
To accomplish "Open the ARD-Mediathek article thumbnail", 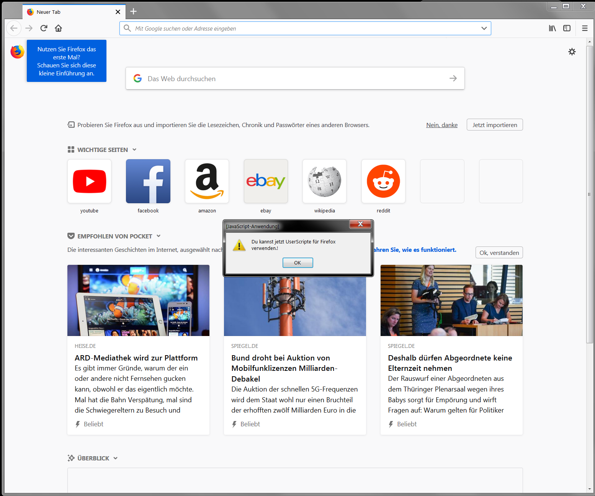I will pos(138,300).
